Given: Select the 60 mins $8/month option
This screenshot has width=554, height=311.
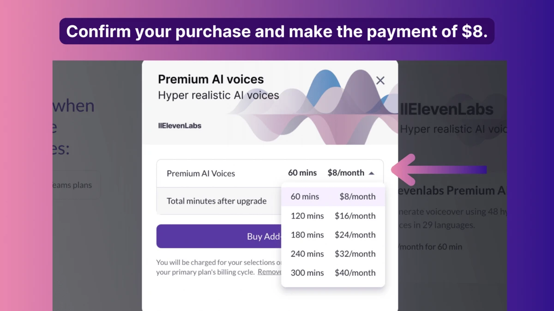Looking at the screenshot, I should (333, 197).
